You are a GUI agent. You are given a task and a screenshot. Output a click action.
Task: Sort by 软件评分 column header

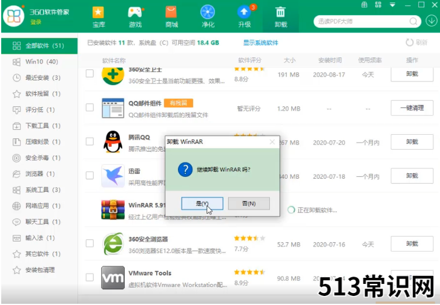click(x=249, y=60)
